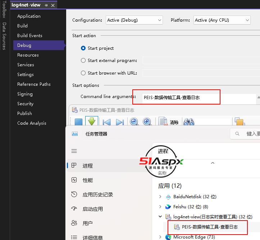
Task: Open the Security properties page
Action: pos(26,103)
